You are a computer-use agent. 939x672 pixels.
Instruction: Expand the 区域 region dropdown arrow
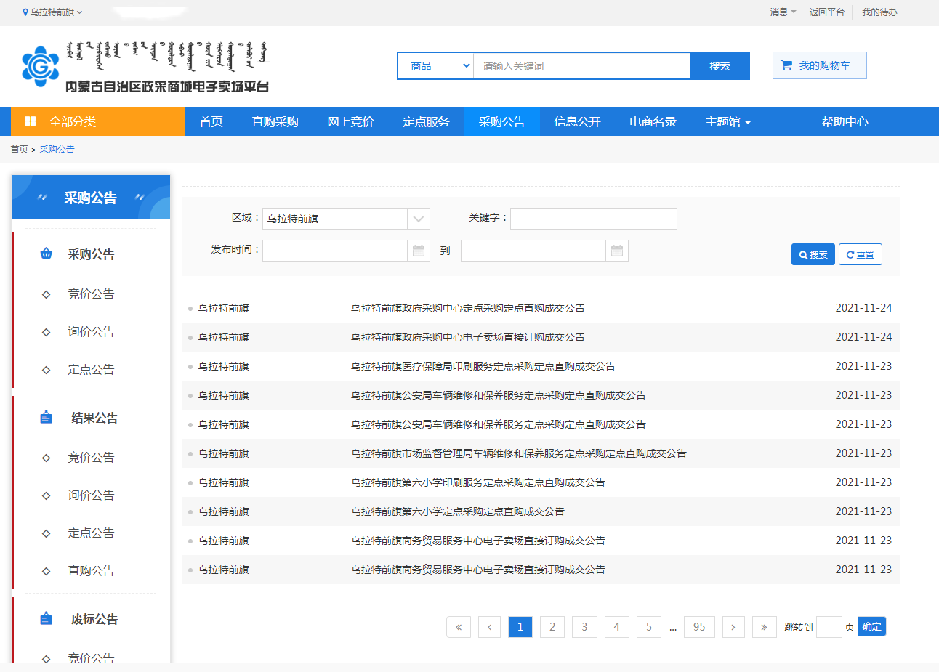(419, 219)
